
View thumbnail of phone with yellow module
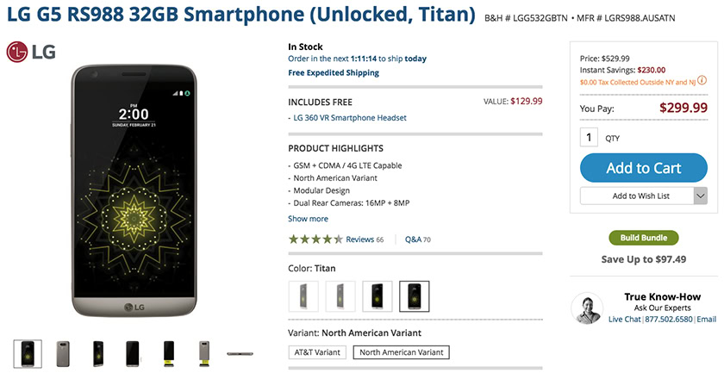(169, 352)
